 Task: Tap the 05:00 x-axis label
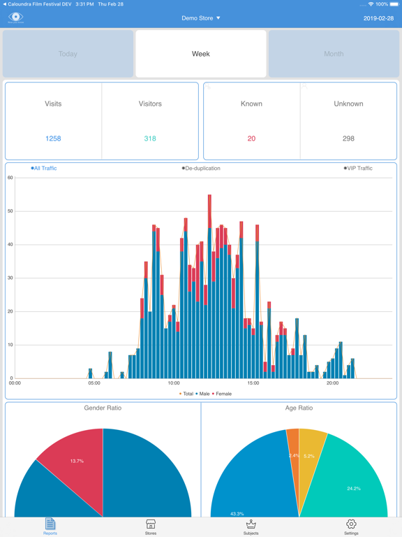[94, 383]
